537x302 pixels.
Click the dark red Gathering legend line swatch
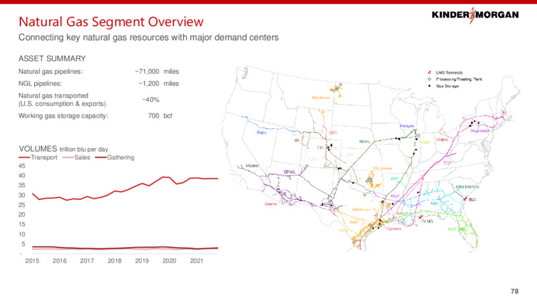101,158
